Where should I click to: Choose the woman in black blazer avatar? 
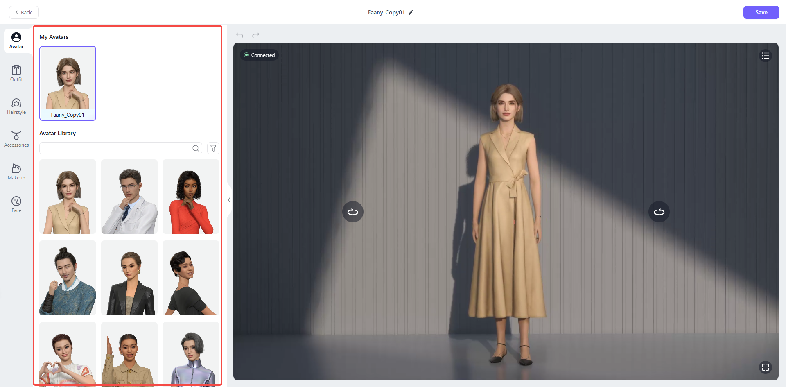point(129,278)
